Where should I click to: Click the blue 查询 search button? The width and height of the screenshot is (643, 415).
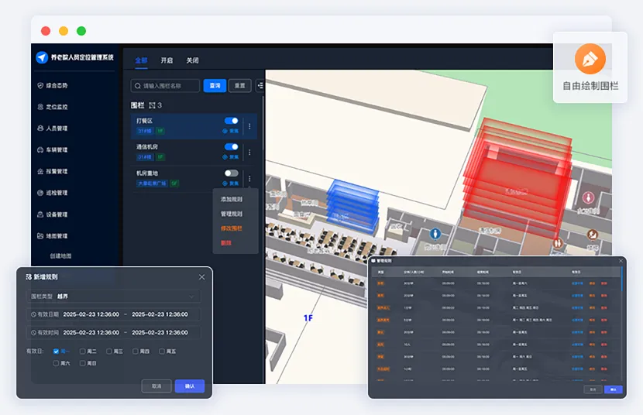(215, 86)
